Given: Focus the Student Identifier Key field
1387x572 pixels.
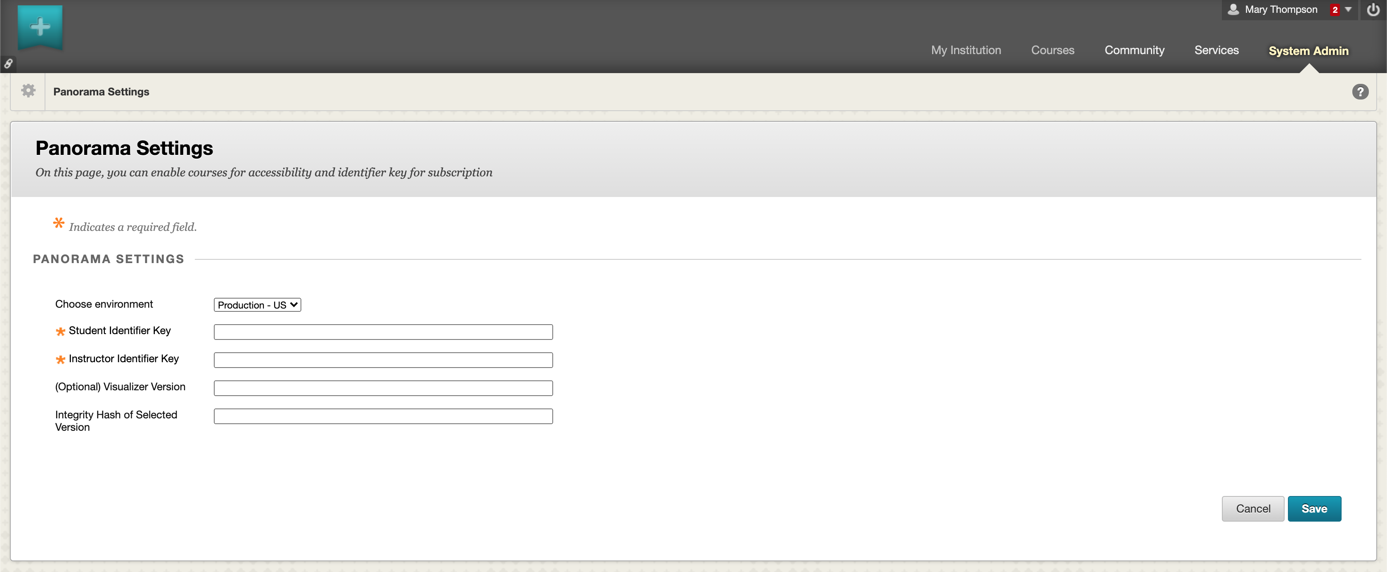Looking at the screenshot, I should coord(383,332).
